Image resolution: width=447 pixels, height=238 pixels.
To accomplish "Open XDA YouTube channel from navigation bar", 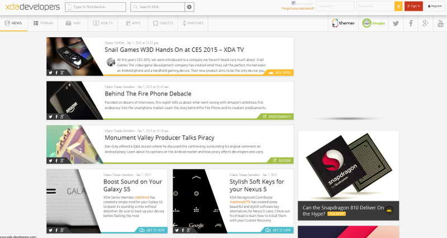I will 440,23.
